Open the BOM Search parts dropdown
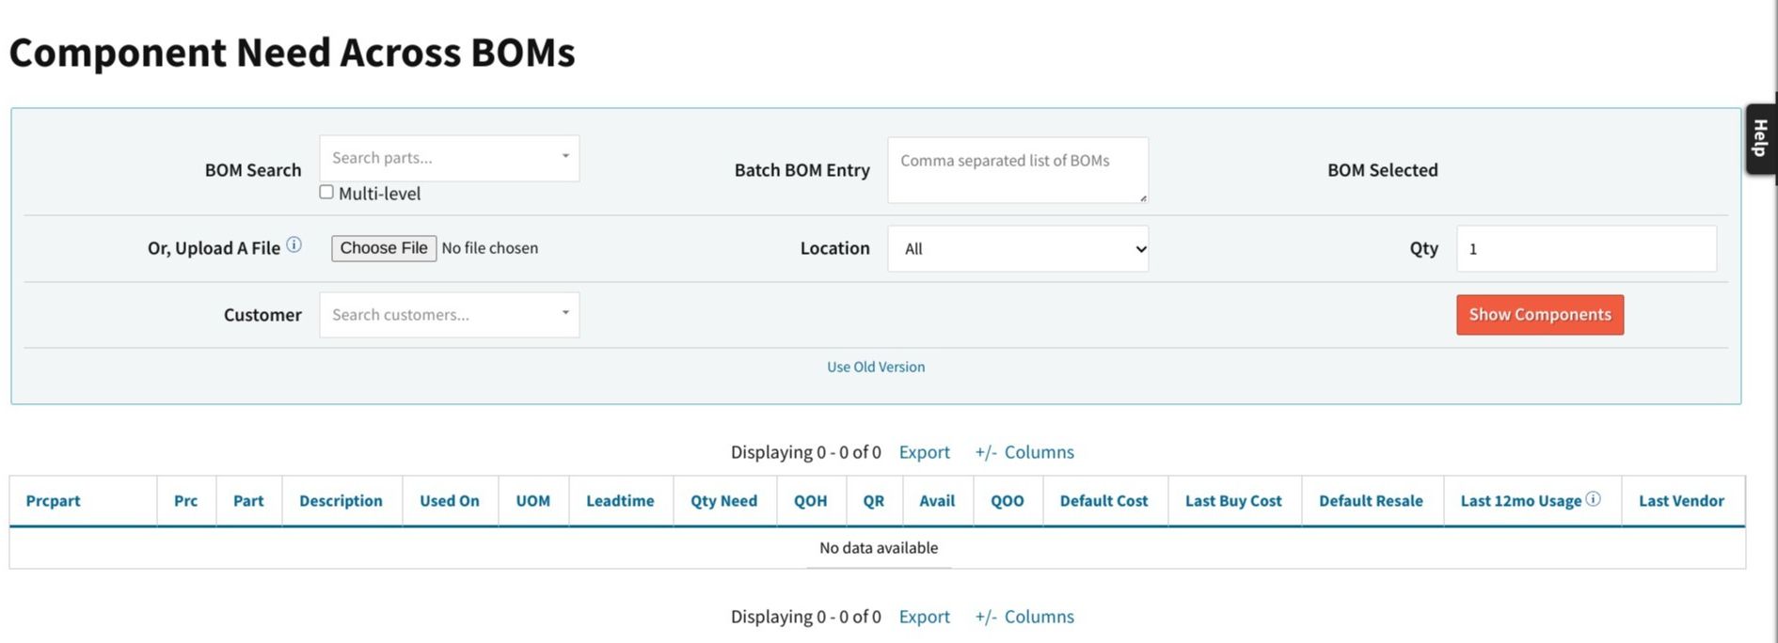The height and width of the screenshot is (643, 1778). pyautogui.click(x=449, y=158)
